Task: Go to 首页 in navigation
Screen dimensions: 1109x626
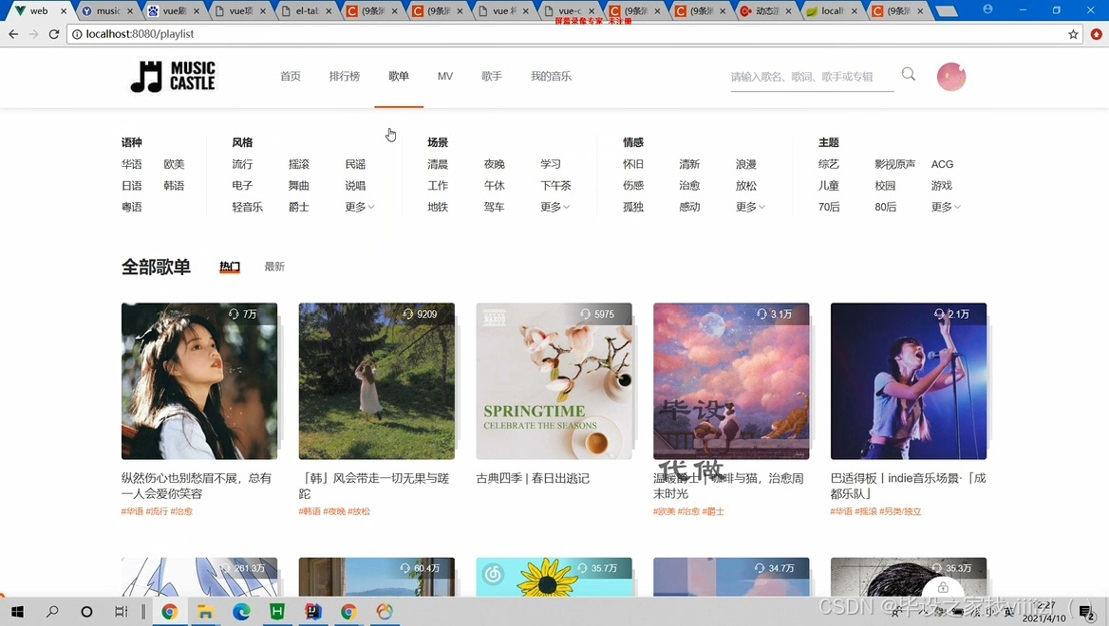Action: (291, 76)
